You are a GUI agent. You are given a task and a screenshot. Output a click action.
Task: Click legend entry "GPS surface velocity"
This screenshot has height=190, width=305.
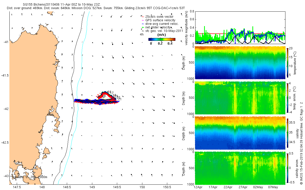tap(160, 20)
